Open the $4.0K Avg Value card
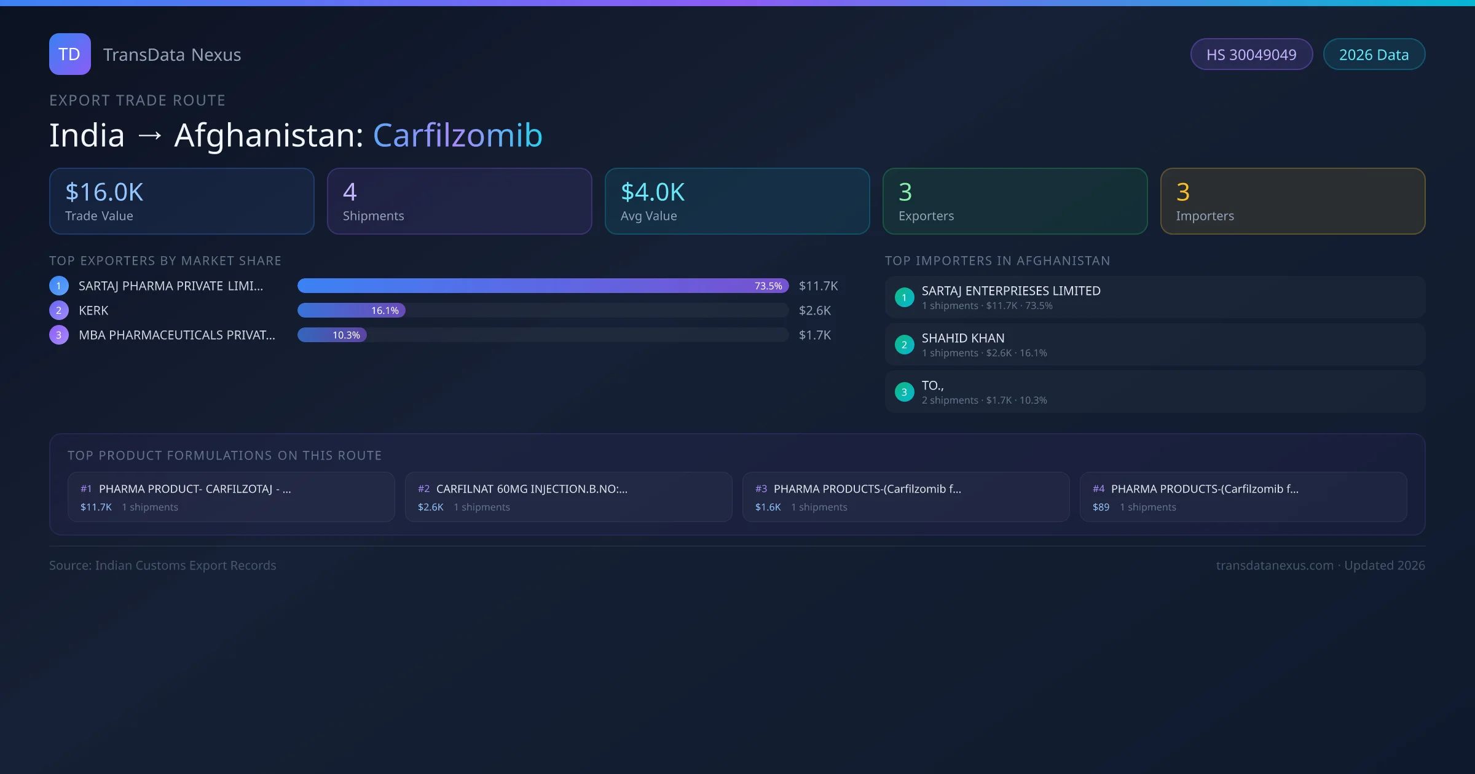 pyautogui.click(x=737, y=201)
